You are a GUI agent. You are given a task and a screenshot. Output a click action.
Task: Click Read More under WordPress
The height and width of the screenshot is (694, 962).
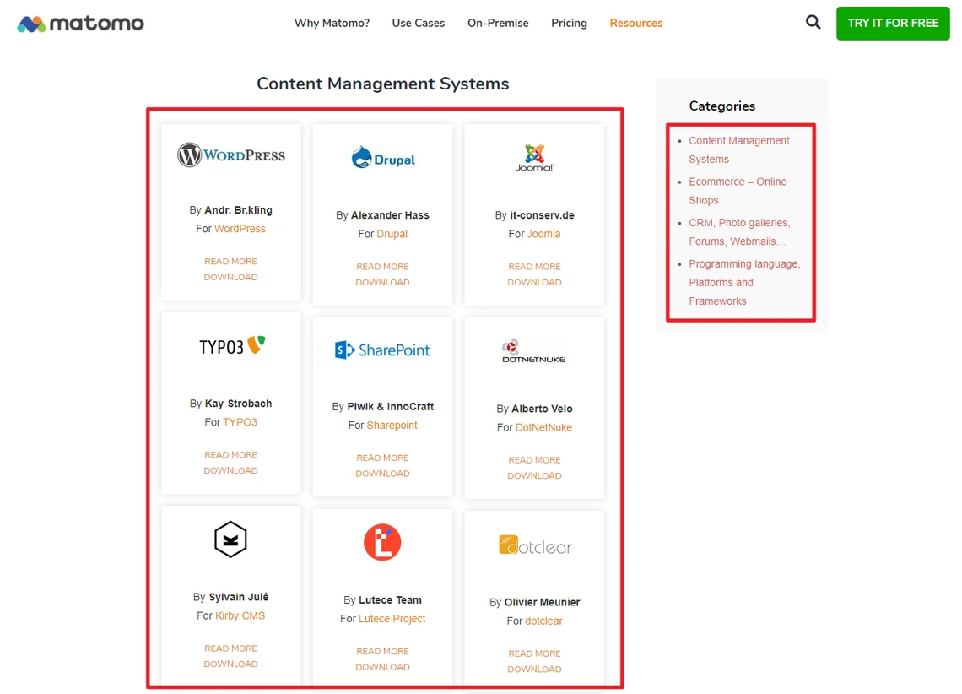click(x=230, y=262)
